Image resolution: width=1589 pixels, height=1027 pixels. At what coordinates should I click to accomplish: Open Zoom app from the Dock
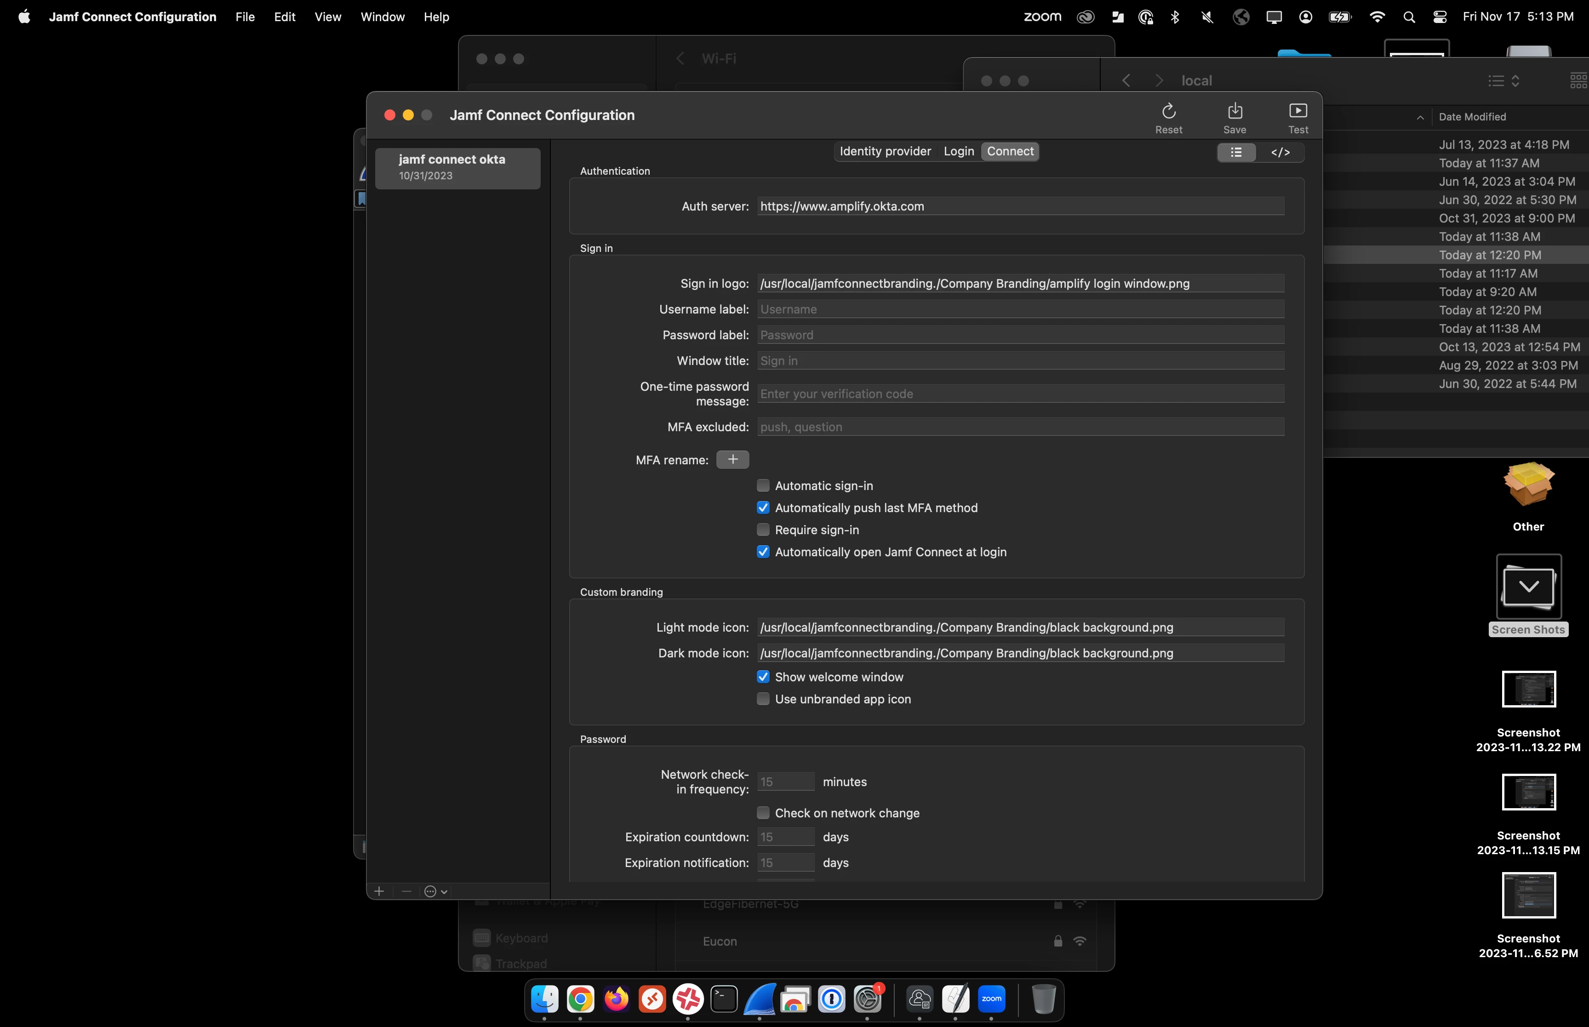tap(992, 999)
